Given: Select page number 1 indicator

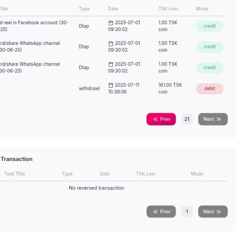Looking at the screenshot, I should [x=187, y=211].
